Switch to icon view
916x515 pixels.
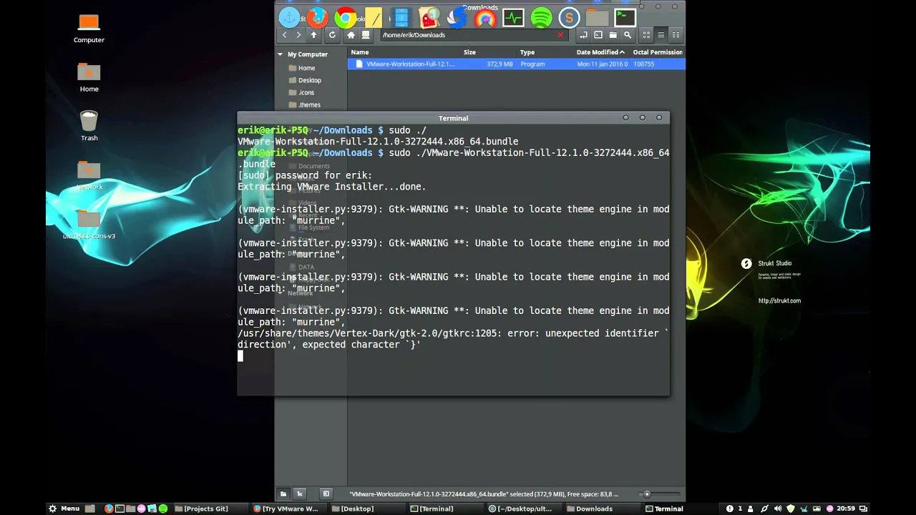click(x=646, y=35)
